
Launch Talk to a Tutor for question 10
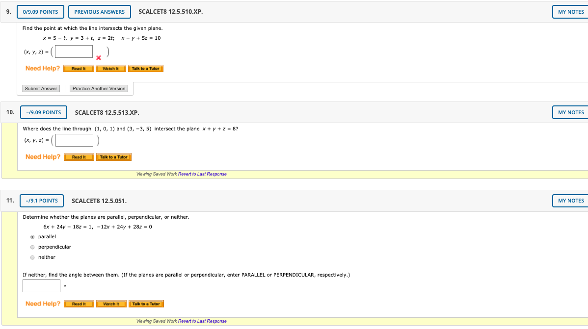pos(114,157)
